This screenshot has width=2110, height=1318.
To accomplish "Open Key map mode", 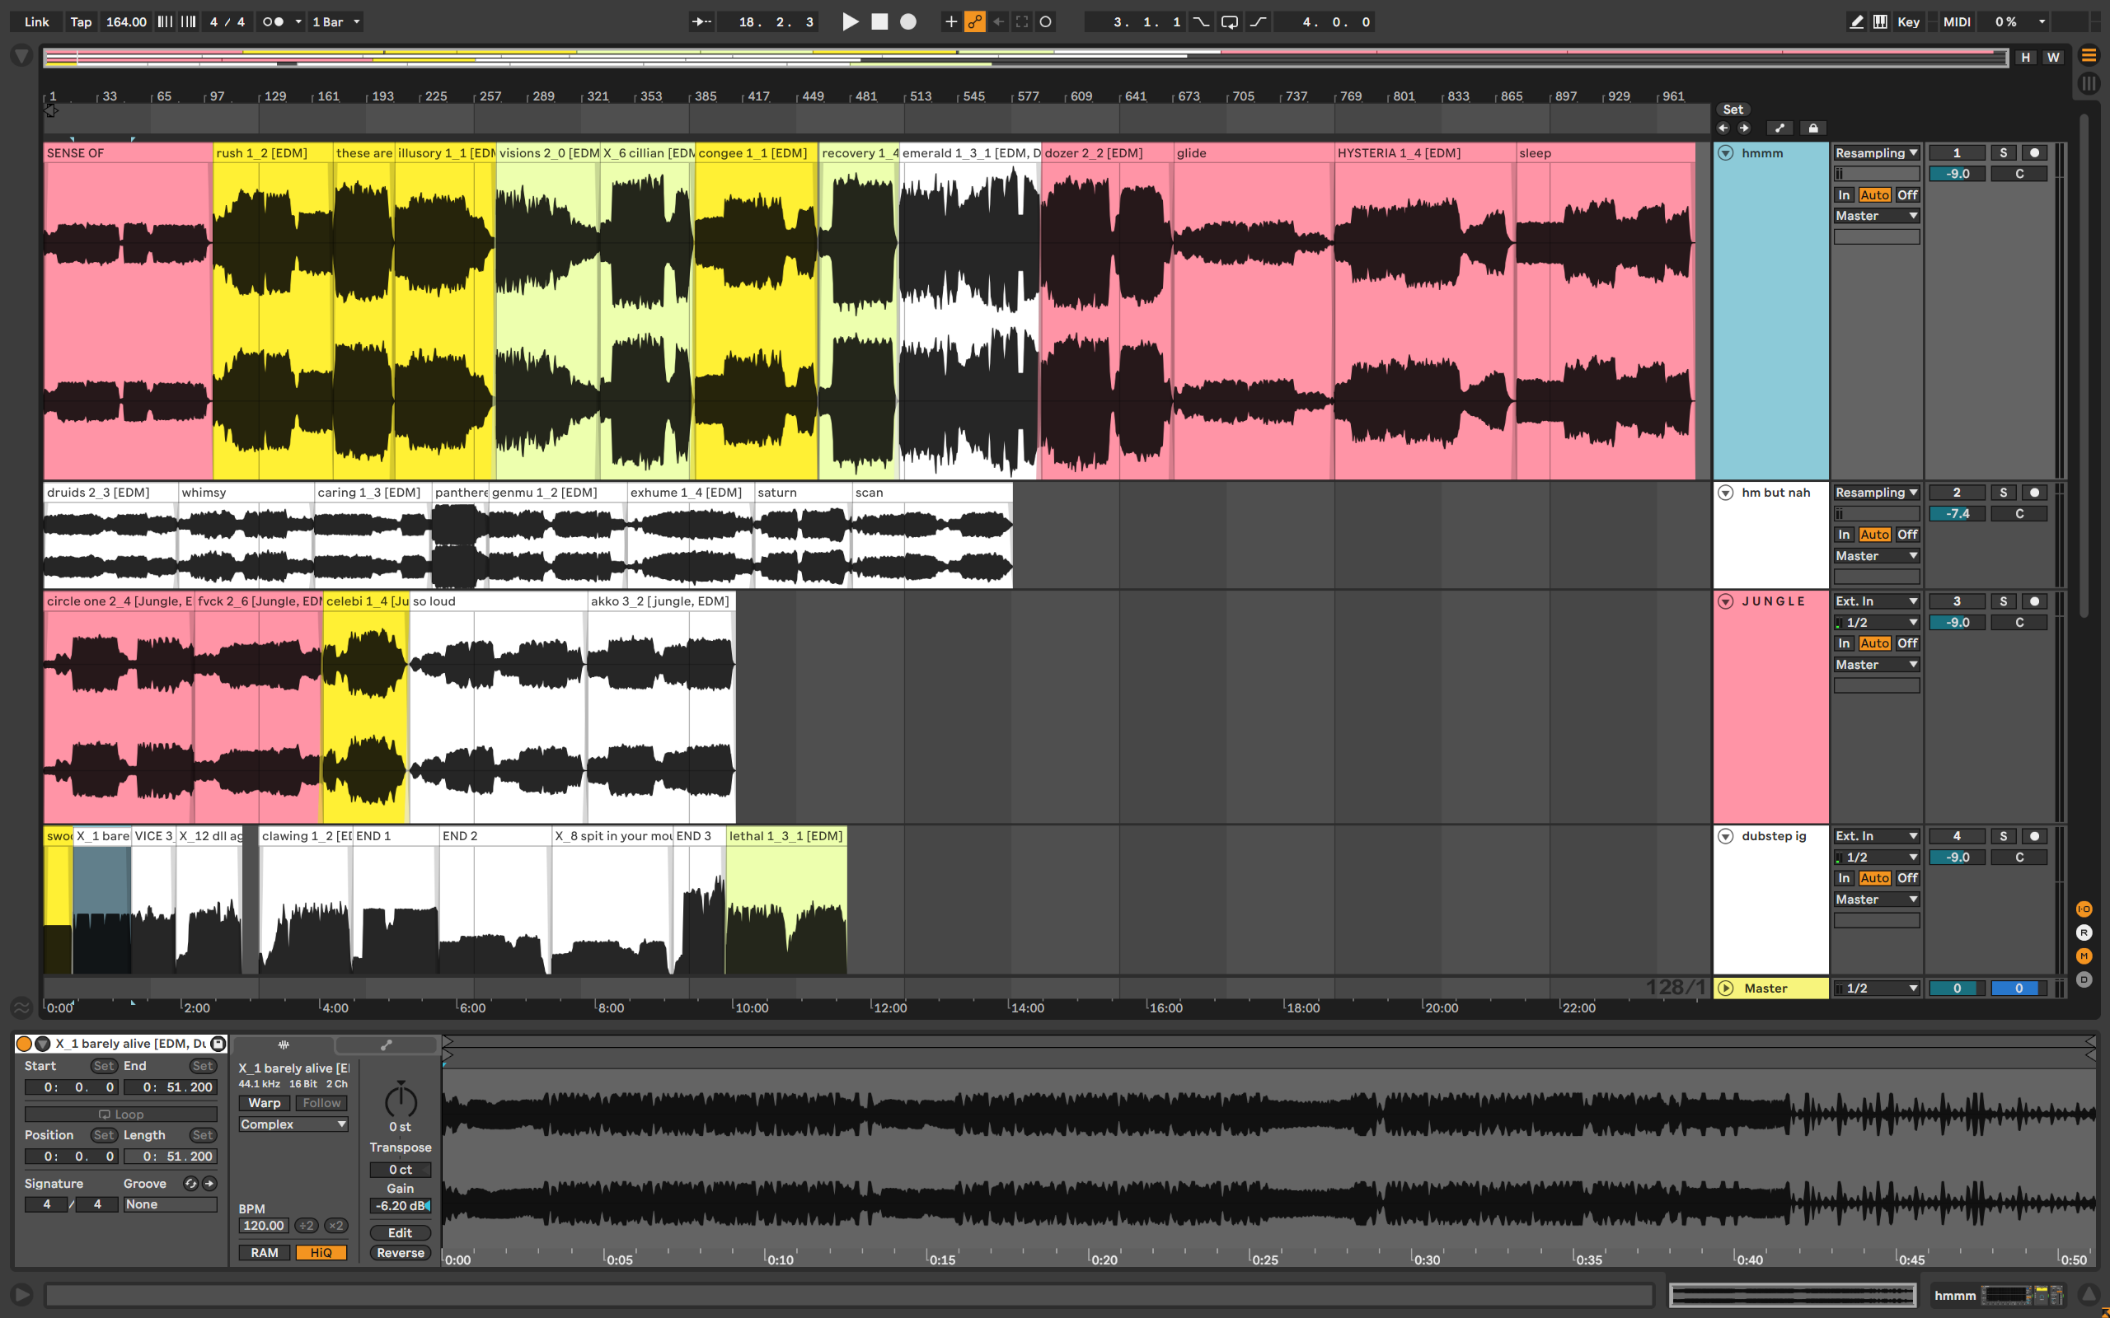I will click(1908, 21).
